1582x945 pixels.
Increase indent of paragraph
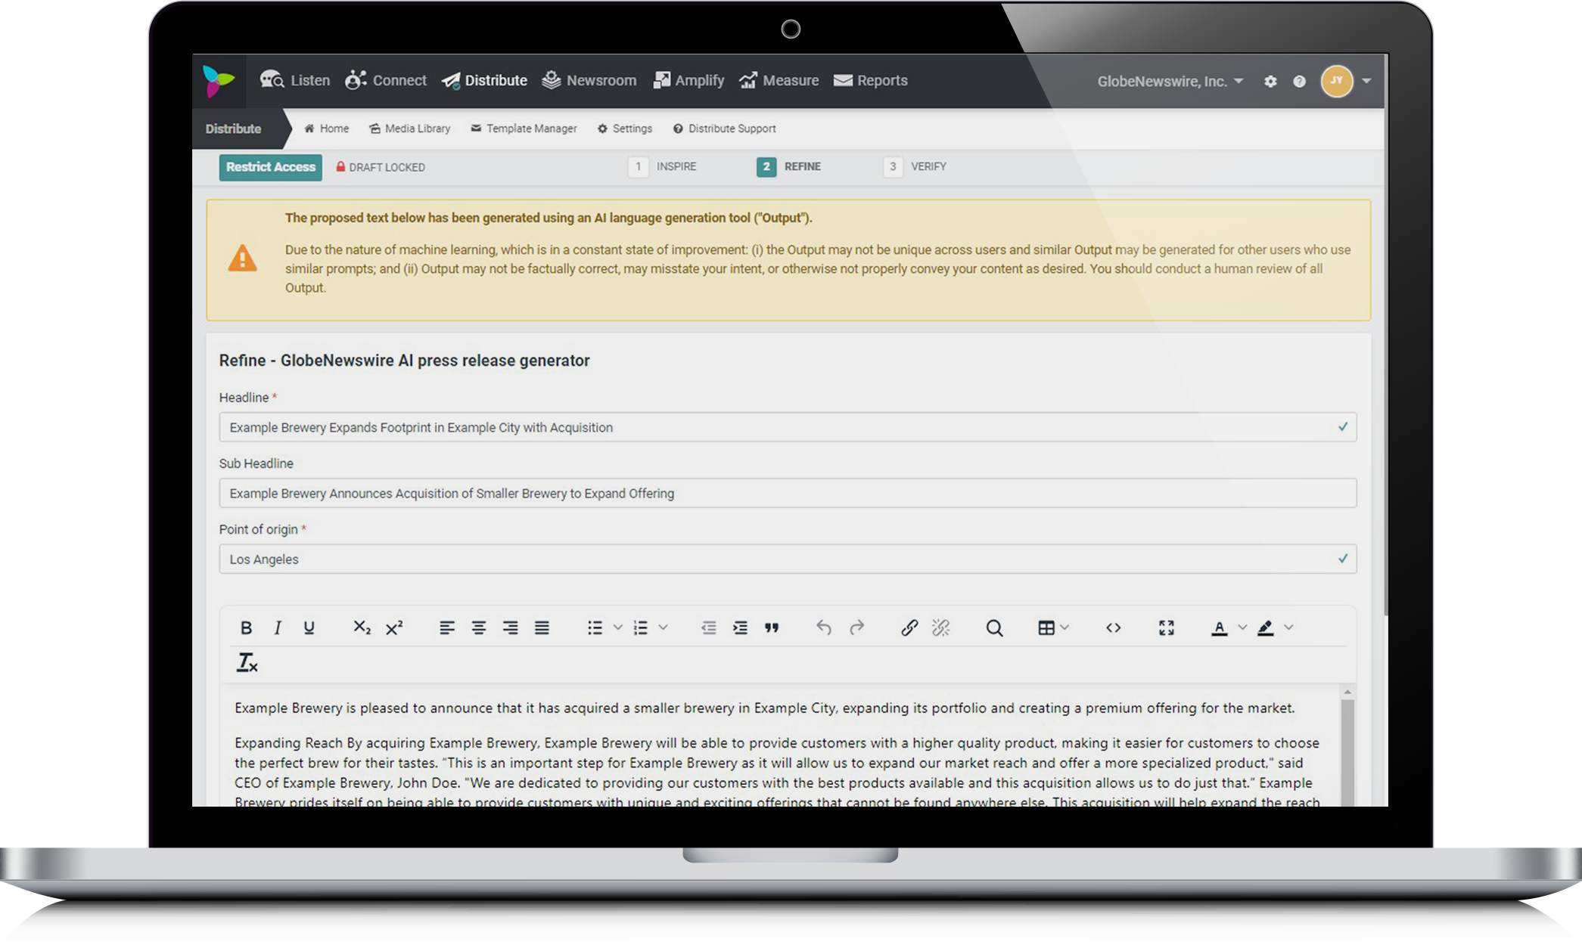[x=740, y=627]
